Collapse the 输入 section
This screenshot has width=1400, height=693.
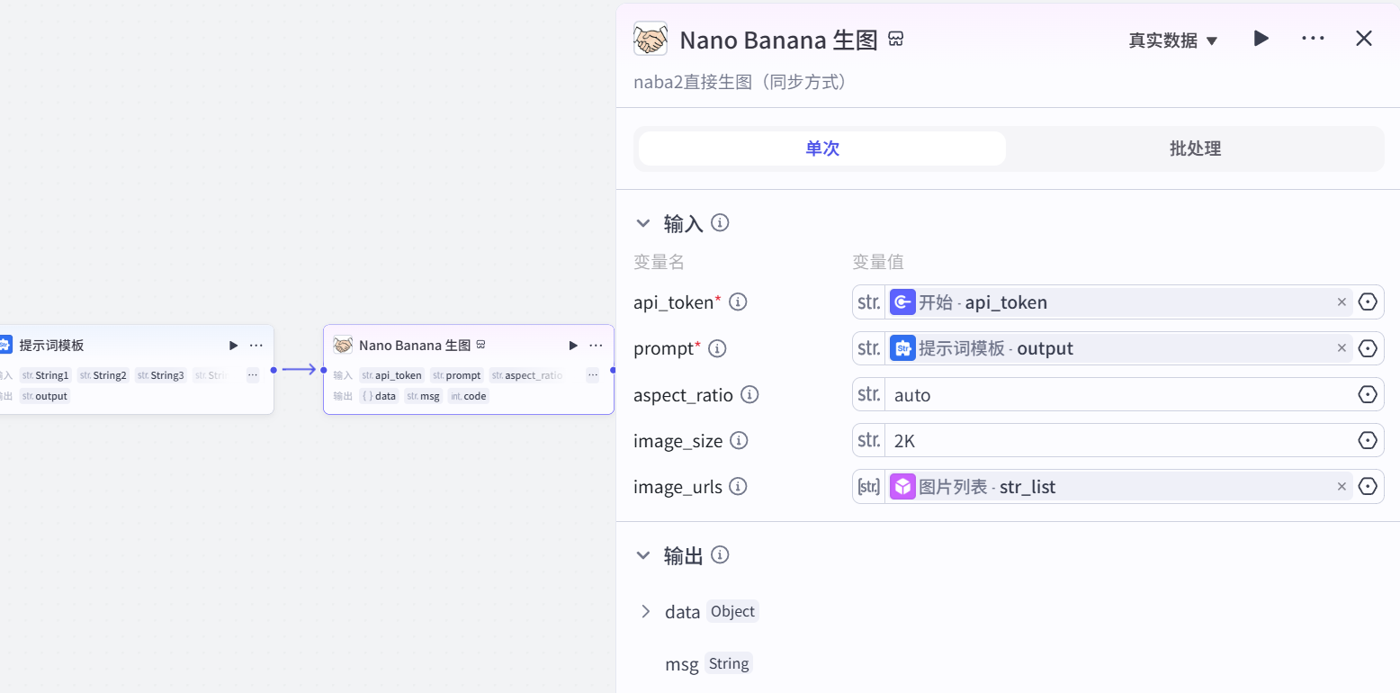tap(642, 223)
